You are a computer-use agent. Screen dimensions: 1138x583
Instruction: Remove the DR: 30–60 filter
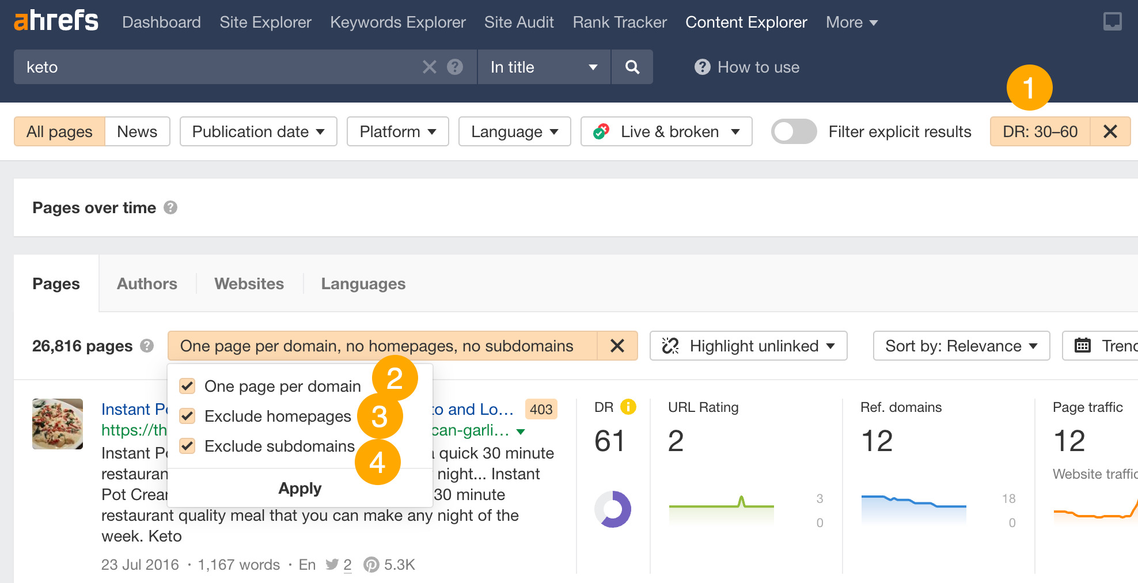[x=1110, y=131]
